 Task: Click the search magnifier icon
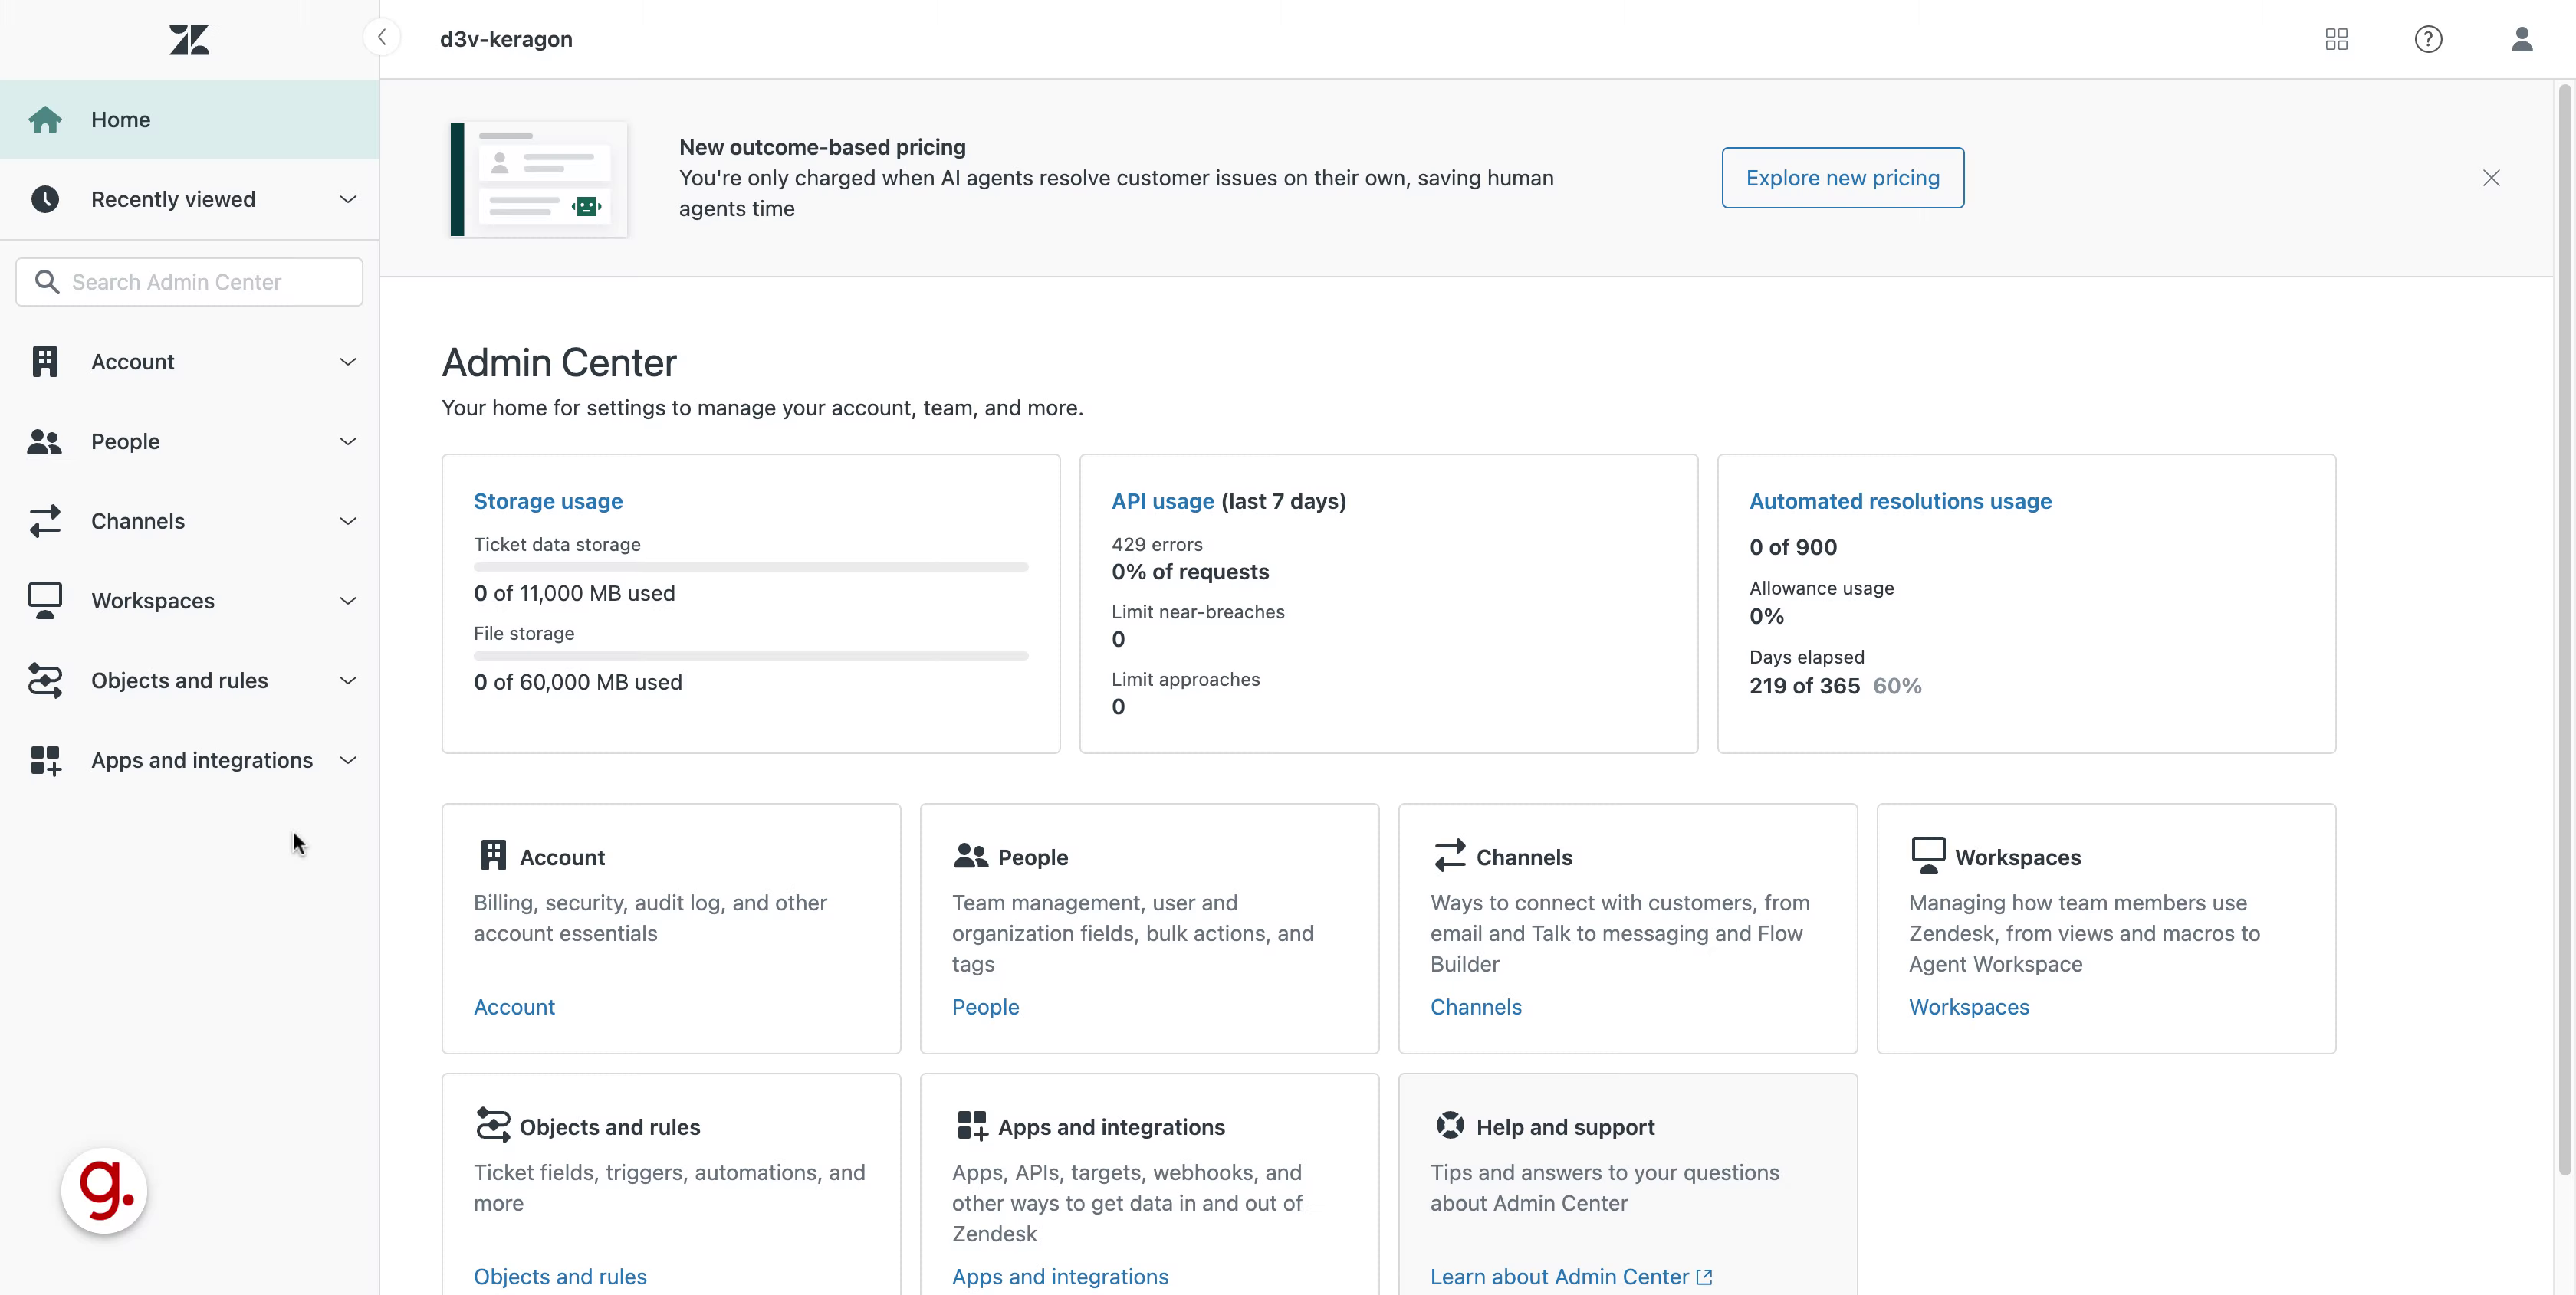[x=46, y=282]
